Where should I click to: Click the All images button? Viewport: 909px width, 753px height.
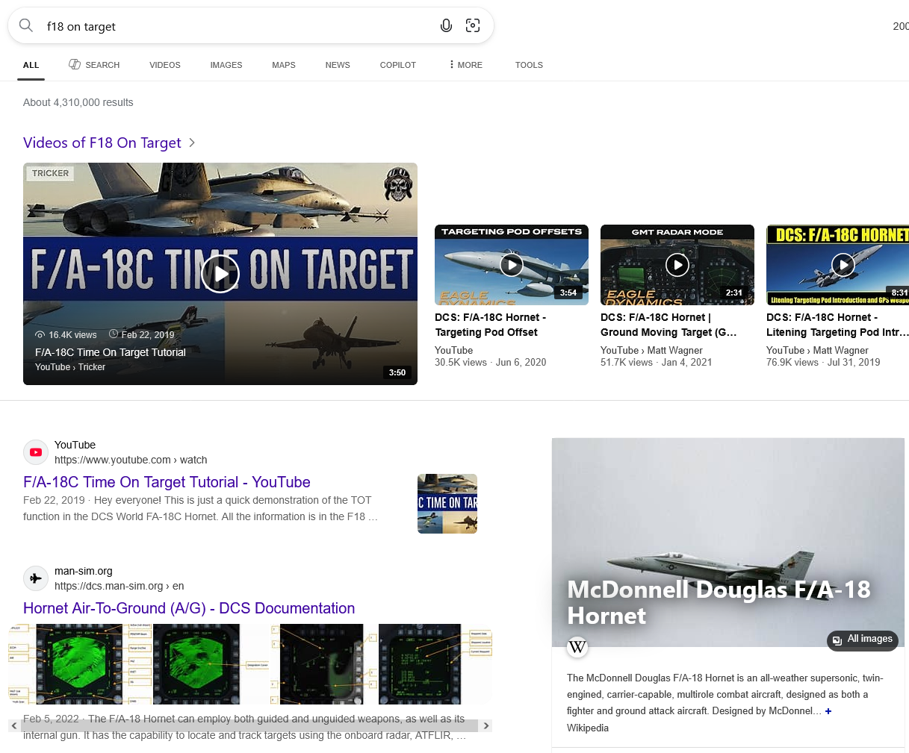(x=863, y=640)
